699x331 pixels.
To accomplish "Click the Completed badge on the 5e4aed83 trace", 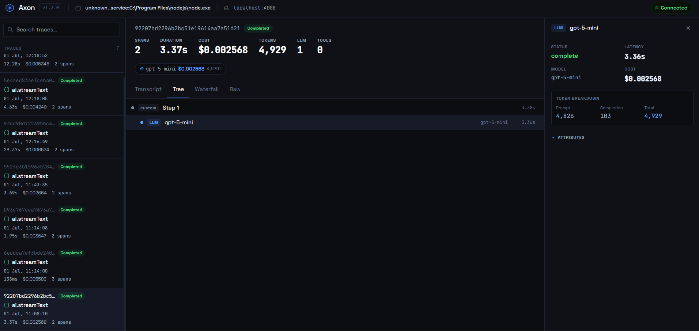I will pos(71,81).
